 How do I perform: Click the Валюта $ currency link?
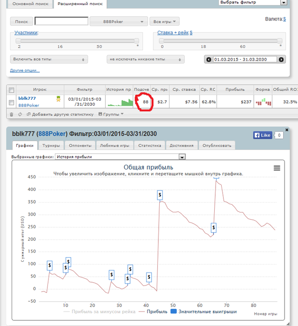[x=284, y=19]
